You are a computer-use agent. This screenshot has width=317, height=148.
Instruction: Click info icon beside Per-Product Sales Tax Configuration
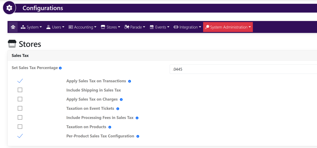(x=138, y=136)
